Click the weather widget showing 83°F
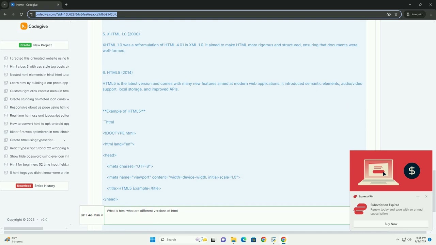This screenshot has height=245, width=436. 14,240
